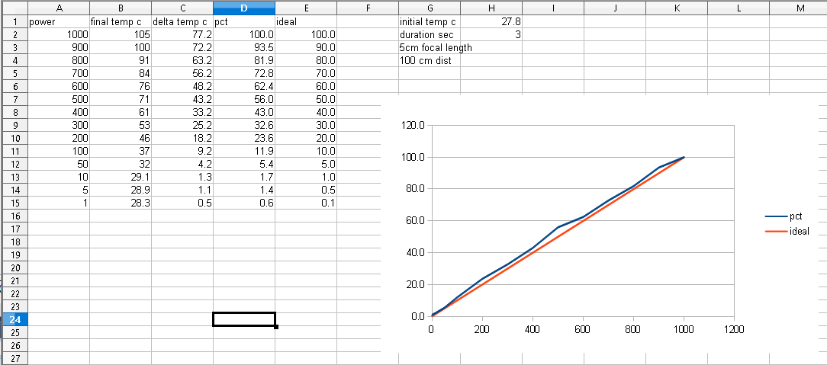Select column E header
The image size is (827, 365).
[306, 8]
